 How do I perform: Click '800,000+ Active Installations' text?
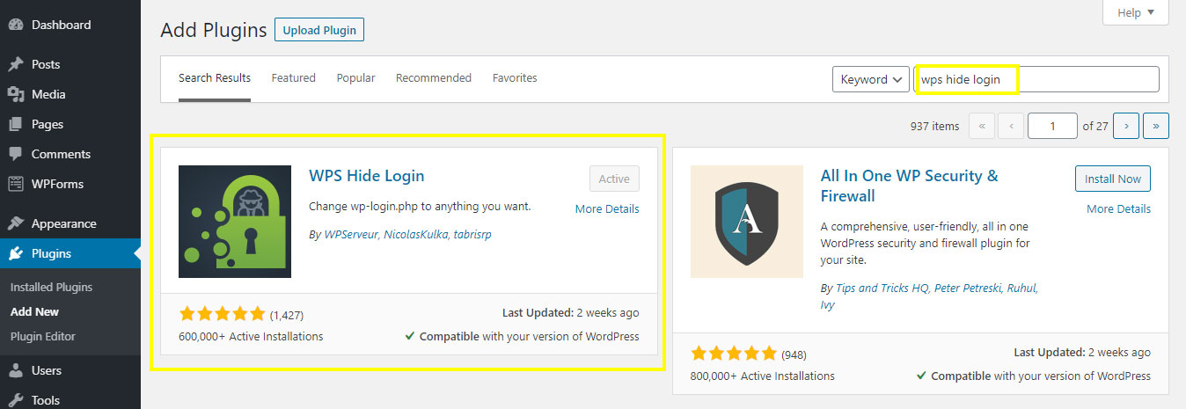(x=763, y=376)
